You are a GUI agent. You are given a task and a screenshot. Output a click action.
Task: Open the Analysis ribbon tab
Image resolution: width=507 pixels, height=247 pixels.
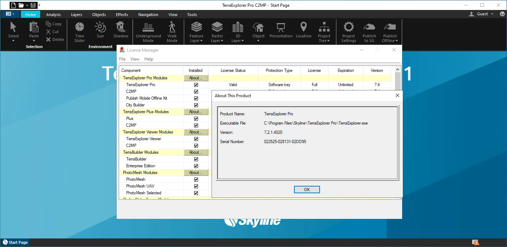53,15
